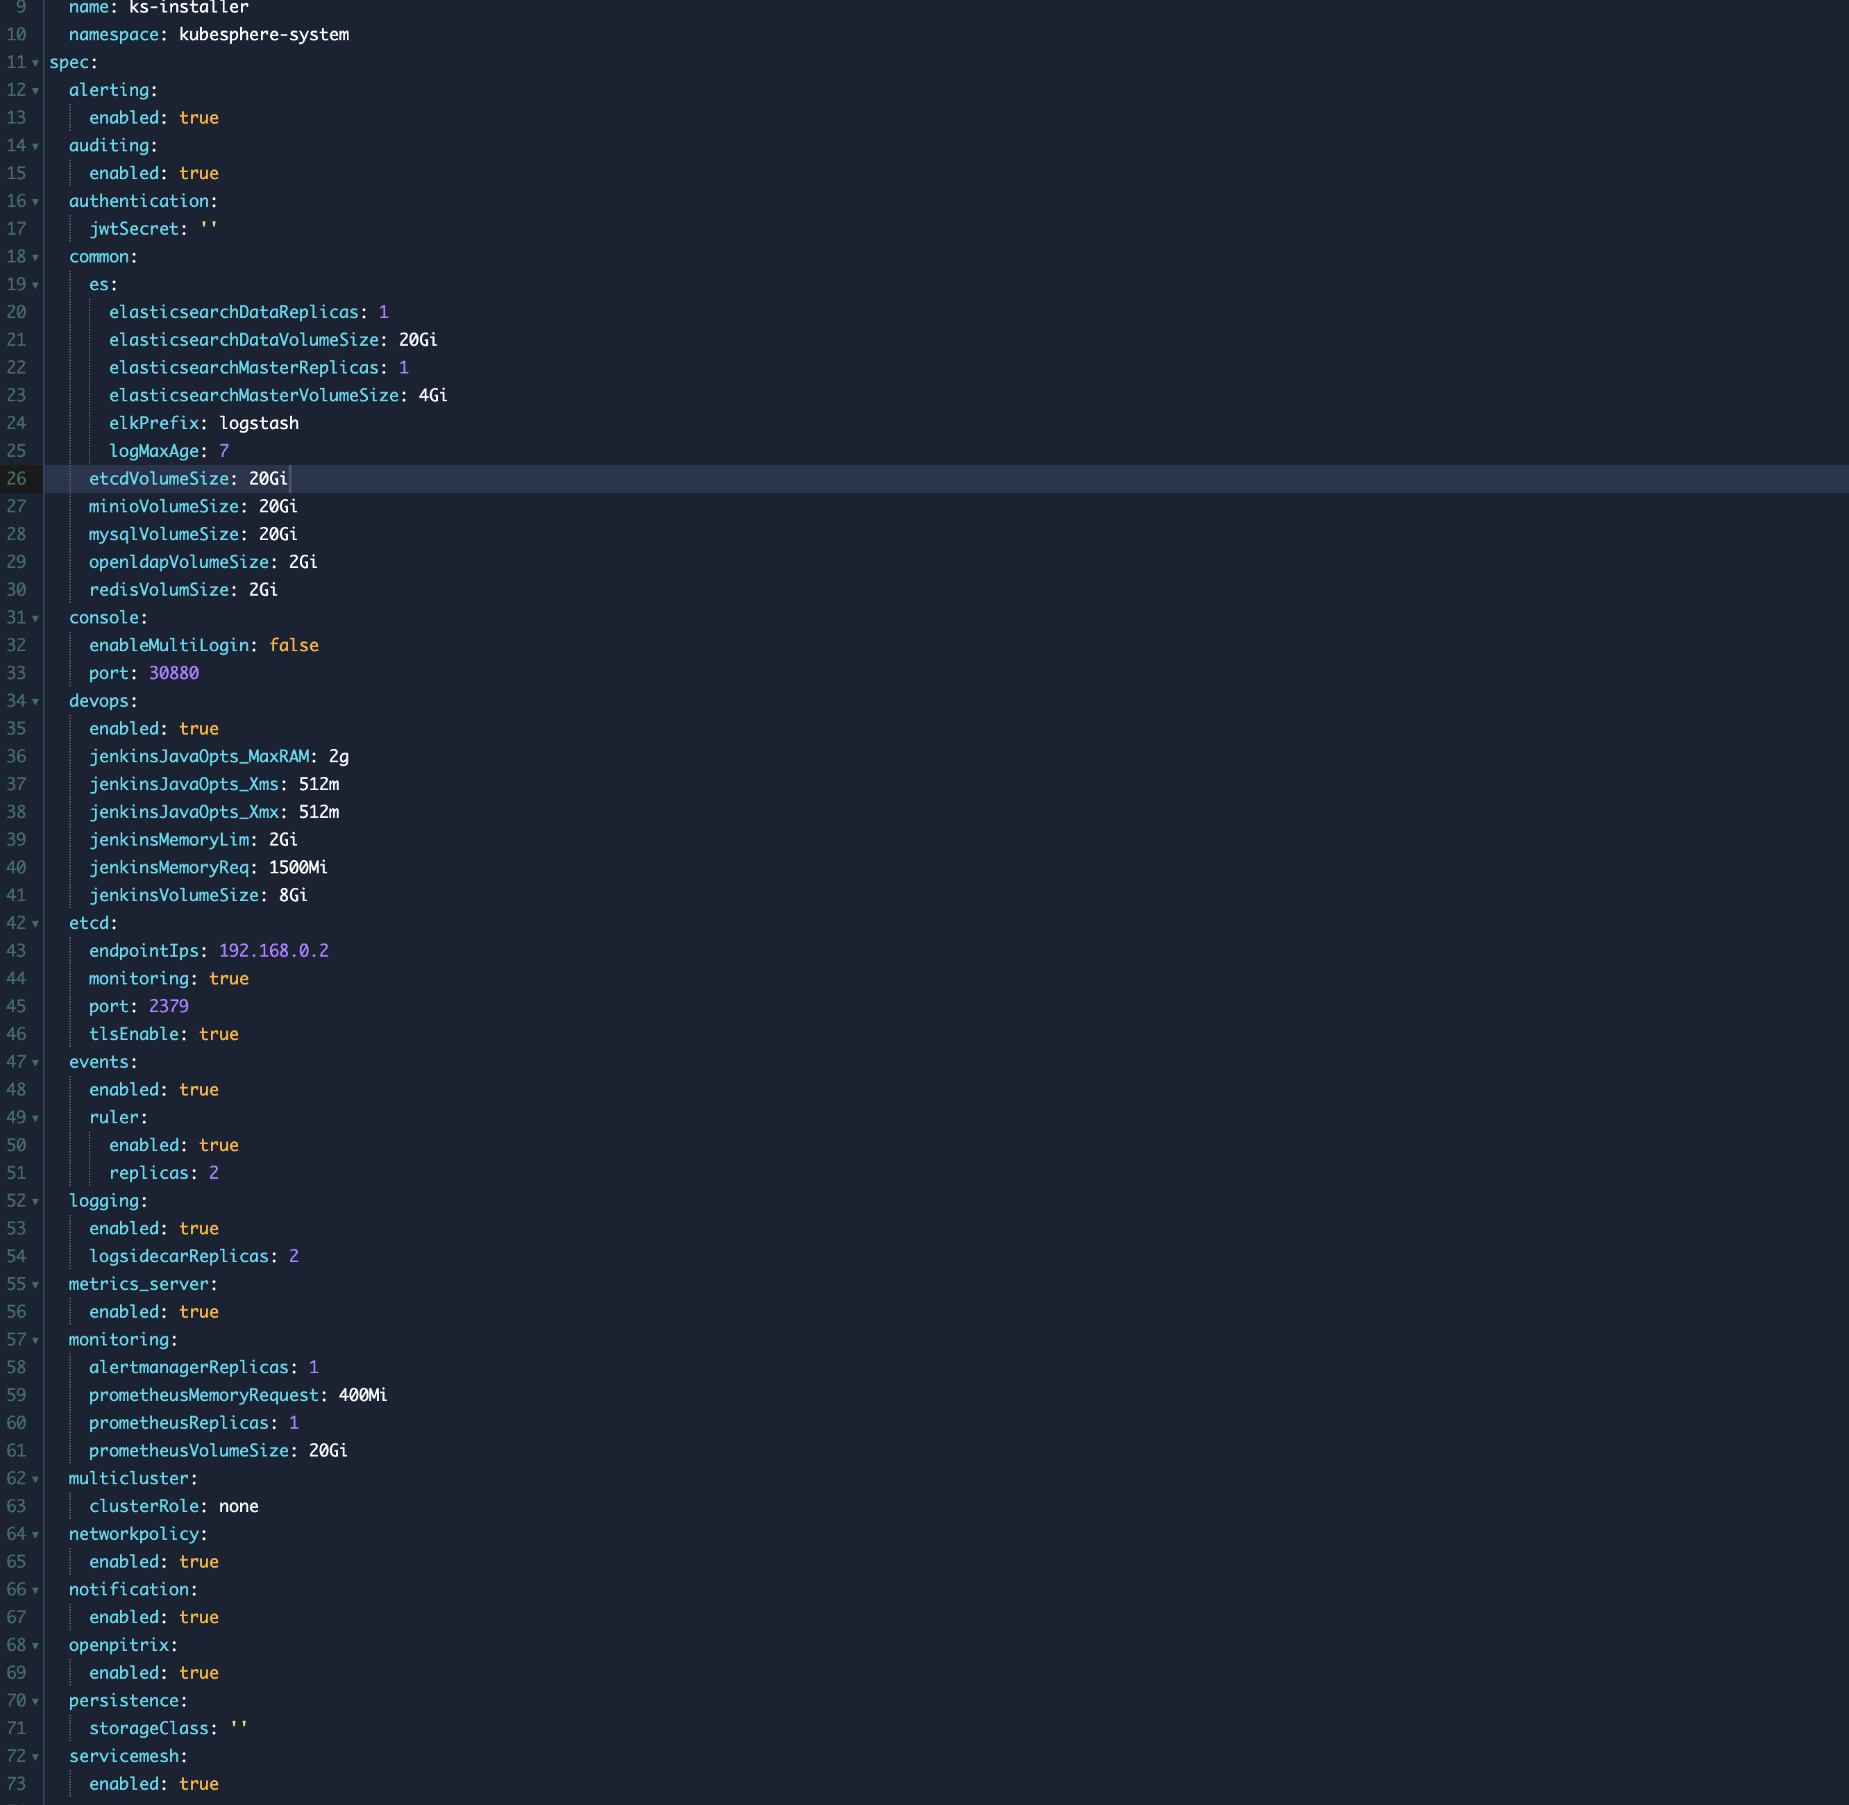Click the jenkinsJavaOpts_Xms key
Image resolution: width=1849 pixels, height=1805 pixels.
184,784
